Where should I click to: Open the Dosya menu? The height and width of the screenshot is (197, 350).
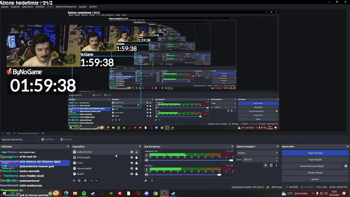[x=5, y=7]
